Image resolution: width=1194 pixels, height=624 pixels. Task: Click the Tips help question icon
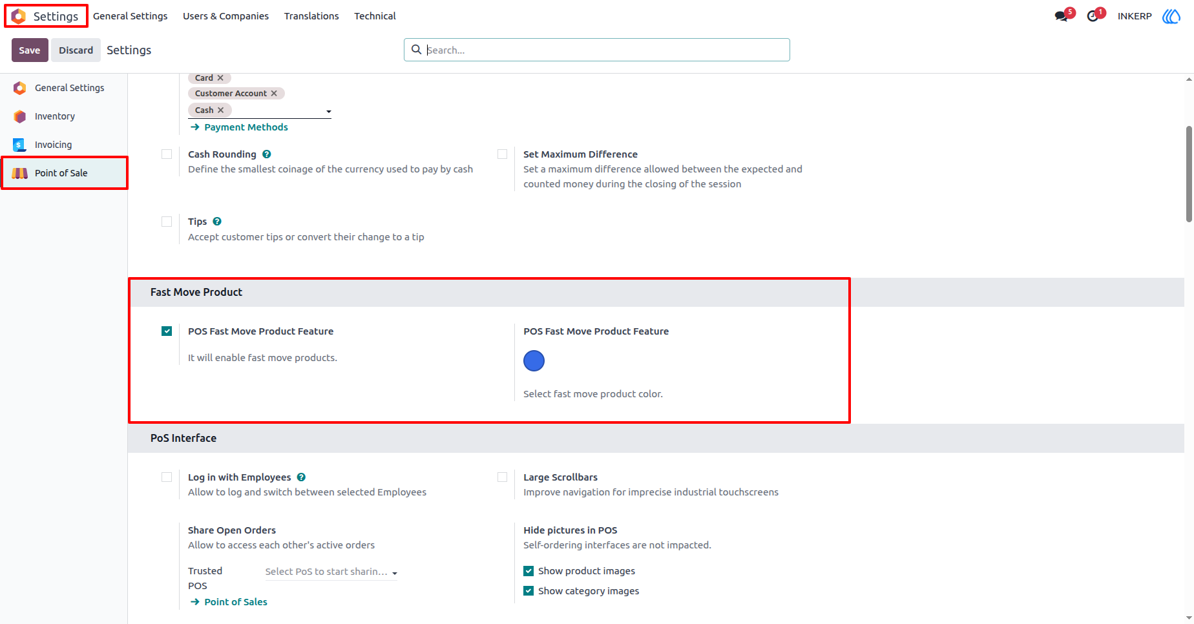[x=217, y=222]
